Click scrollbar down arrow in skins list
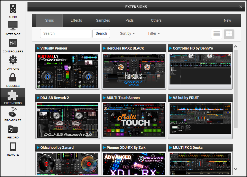The width and height of the screenshot is (247, 177). [x=235, y=169]
